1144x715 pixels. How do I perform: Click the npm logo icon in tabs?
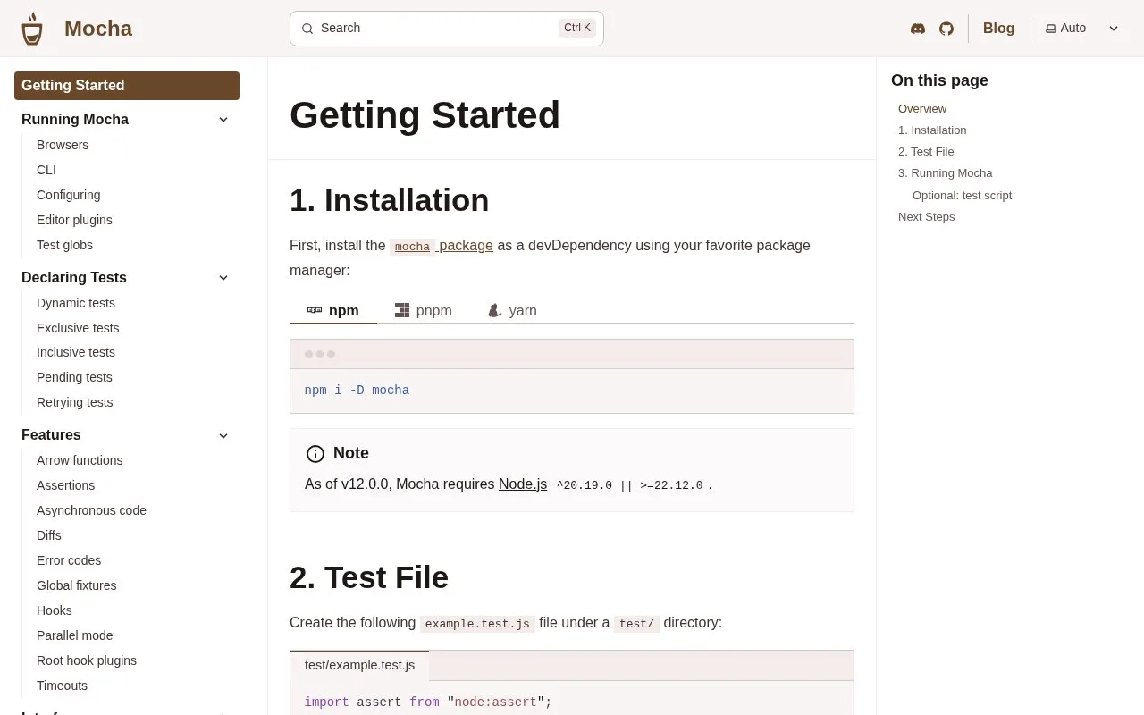pyautogui.click(x=315, y=310)
